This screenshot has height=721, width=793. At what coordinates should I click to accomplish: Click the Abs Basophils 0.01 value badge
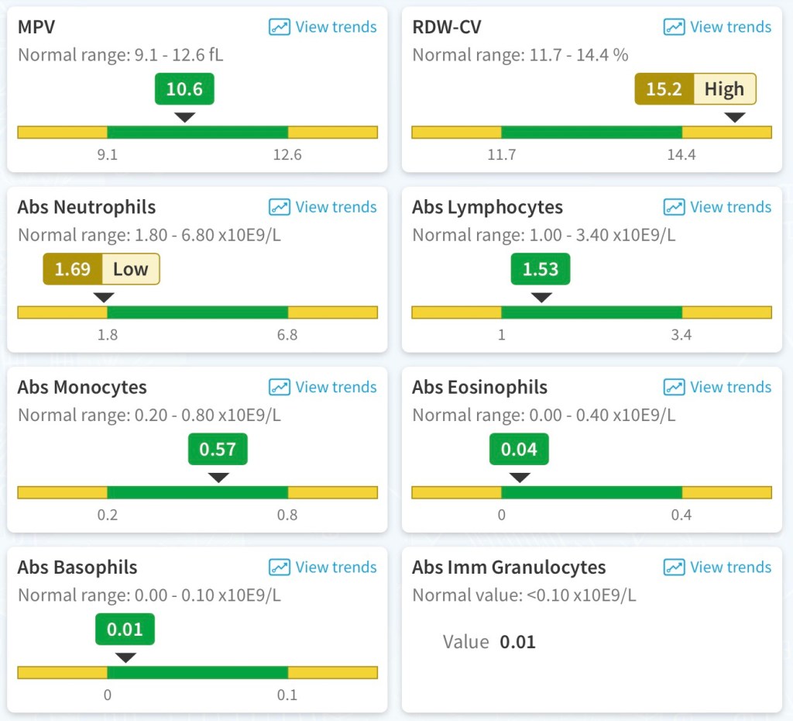click(125, 629)
